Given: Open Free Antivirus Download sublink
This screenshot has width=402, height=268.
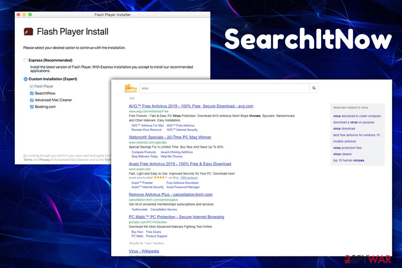Looking at the screenshot, I should click(x=182, y=183).
